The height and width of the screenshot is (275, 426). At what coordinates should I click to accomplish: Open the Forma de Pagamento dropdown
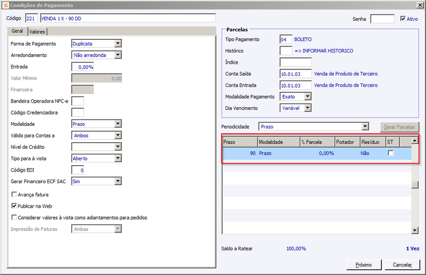coord(118,44)
